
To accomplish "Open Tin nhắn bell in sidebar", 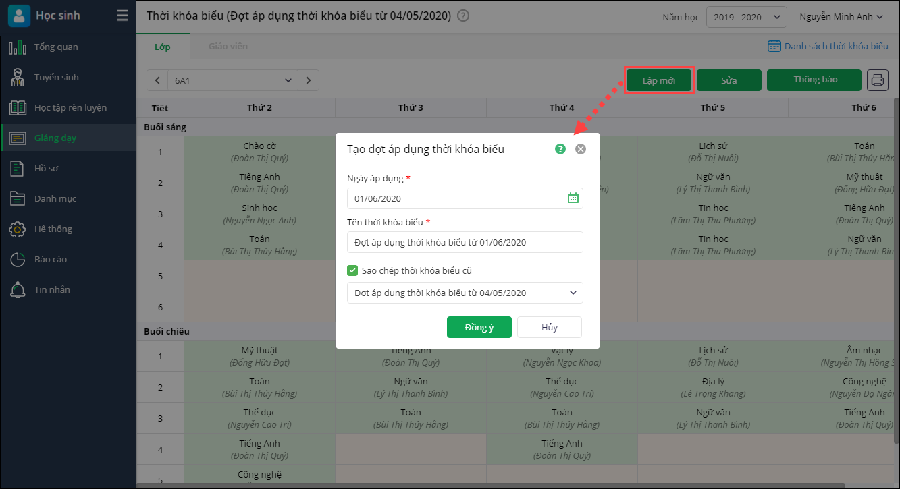I will point(52,289).
